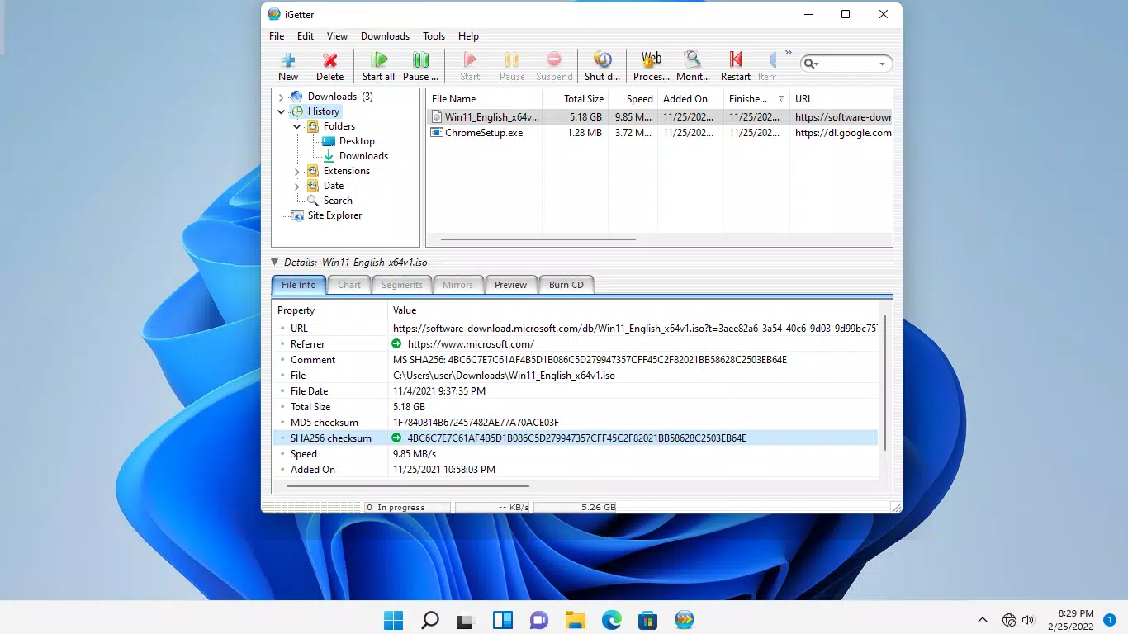Viewport: 1128px width, 634px height.
Task: Click the Monitor toolbar icon
Action: pyautogui.click(x=693, y=60)
